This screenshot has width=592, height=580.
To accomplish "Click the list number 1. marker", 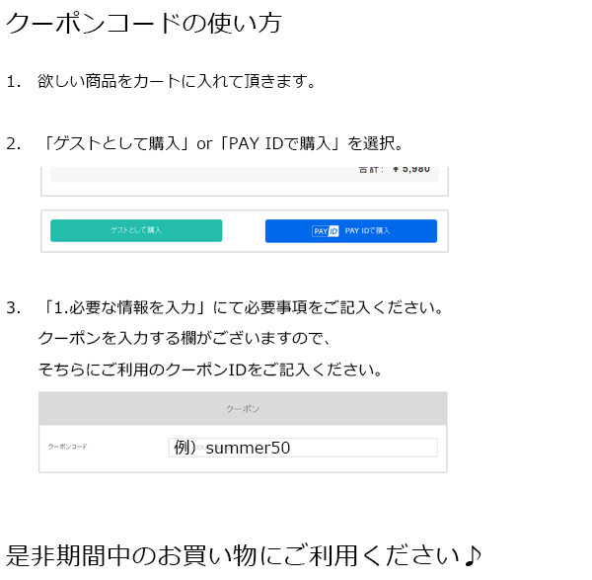I will (x=14, y=82).
